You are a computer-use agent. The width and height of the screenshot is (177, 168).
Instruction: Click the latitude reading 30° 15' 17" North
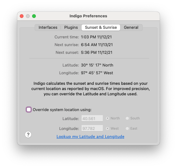pos(97,65)
